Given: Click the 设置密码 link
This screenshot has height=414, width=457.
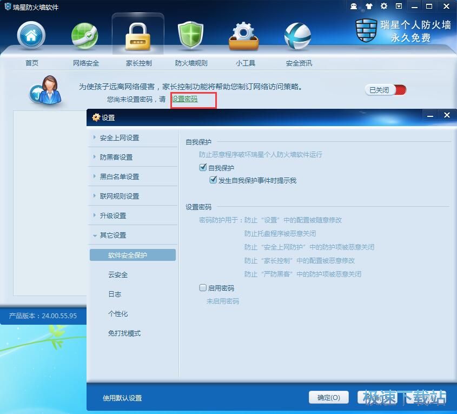Looking at the screenshot, I should [184, 99].
